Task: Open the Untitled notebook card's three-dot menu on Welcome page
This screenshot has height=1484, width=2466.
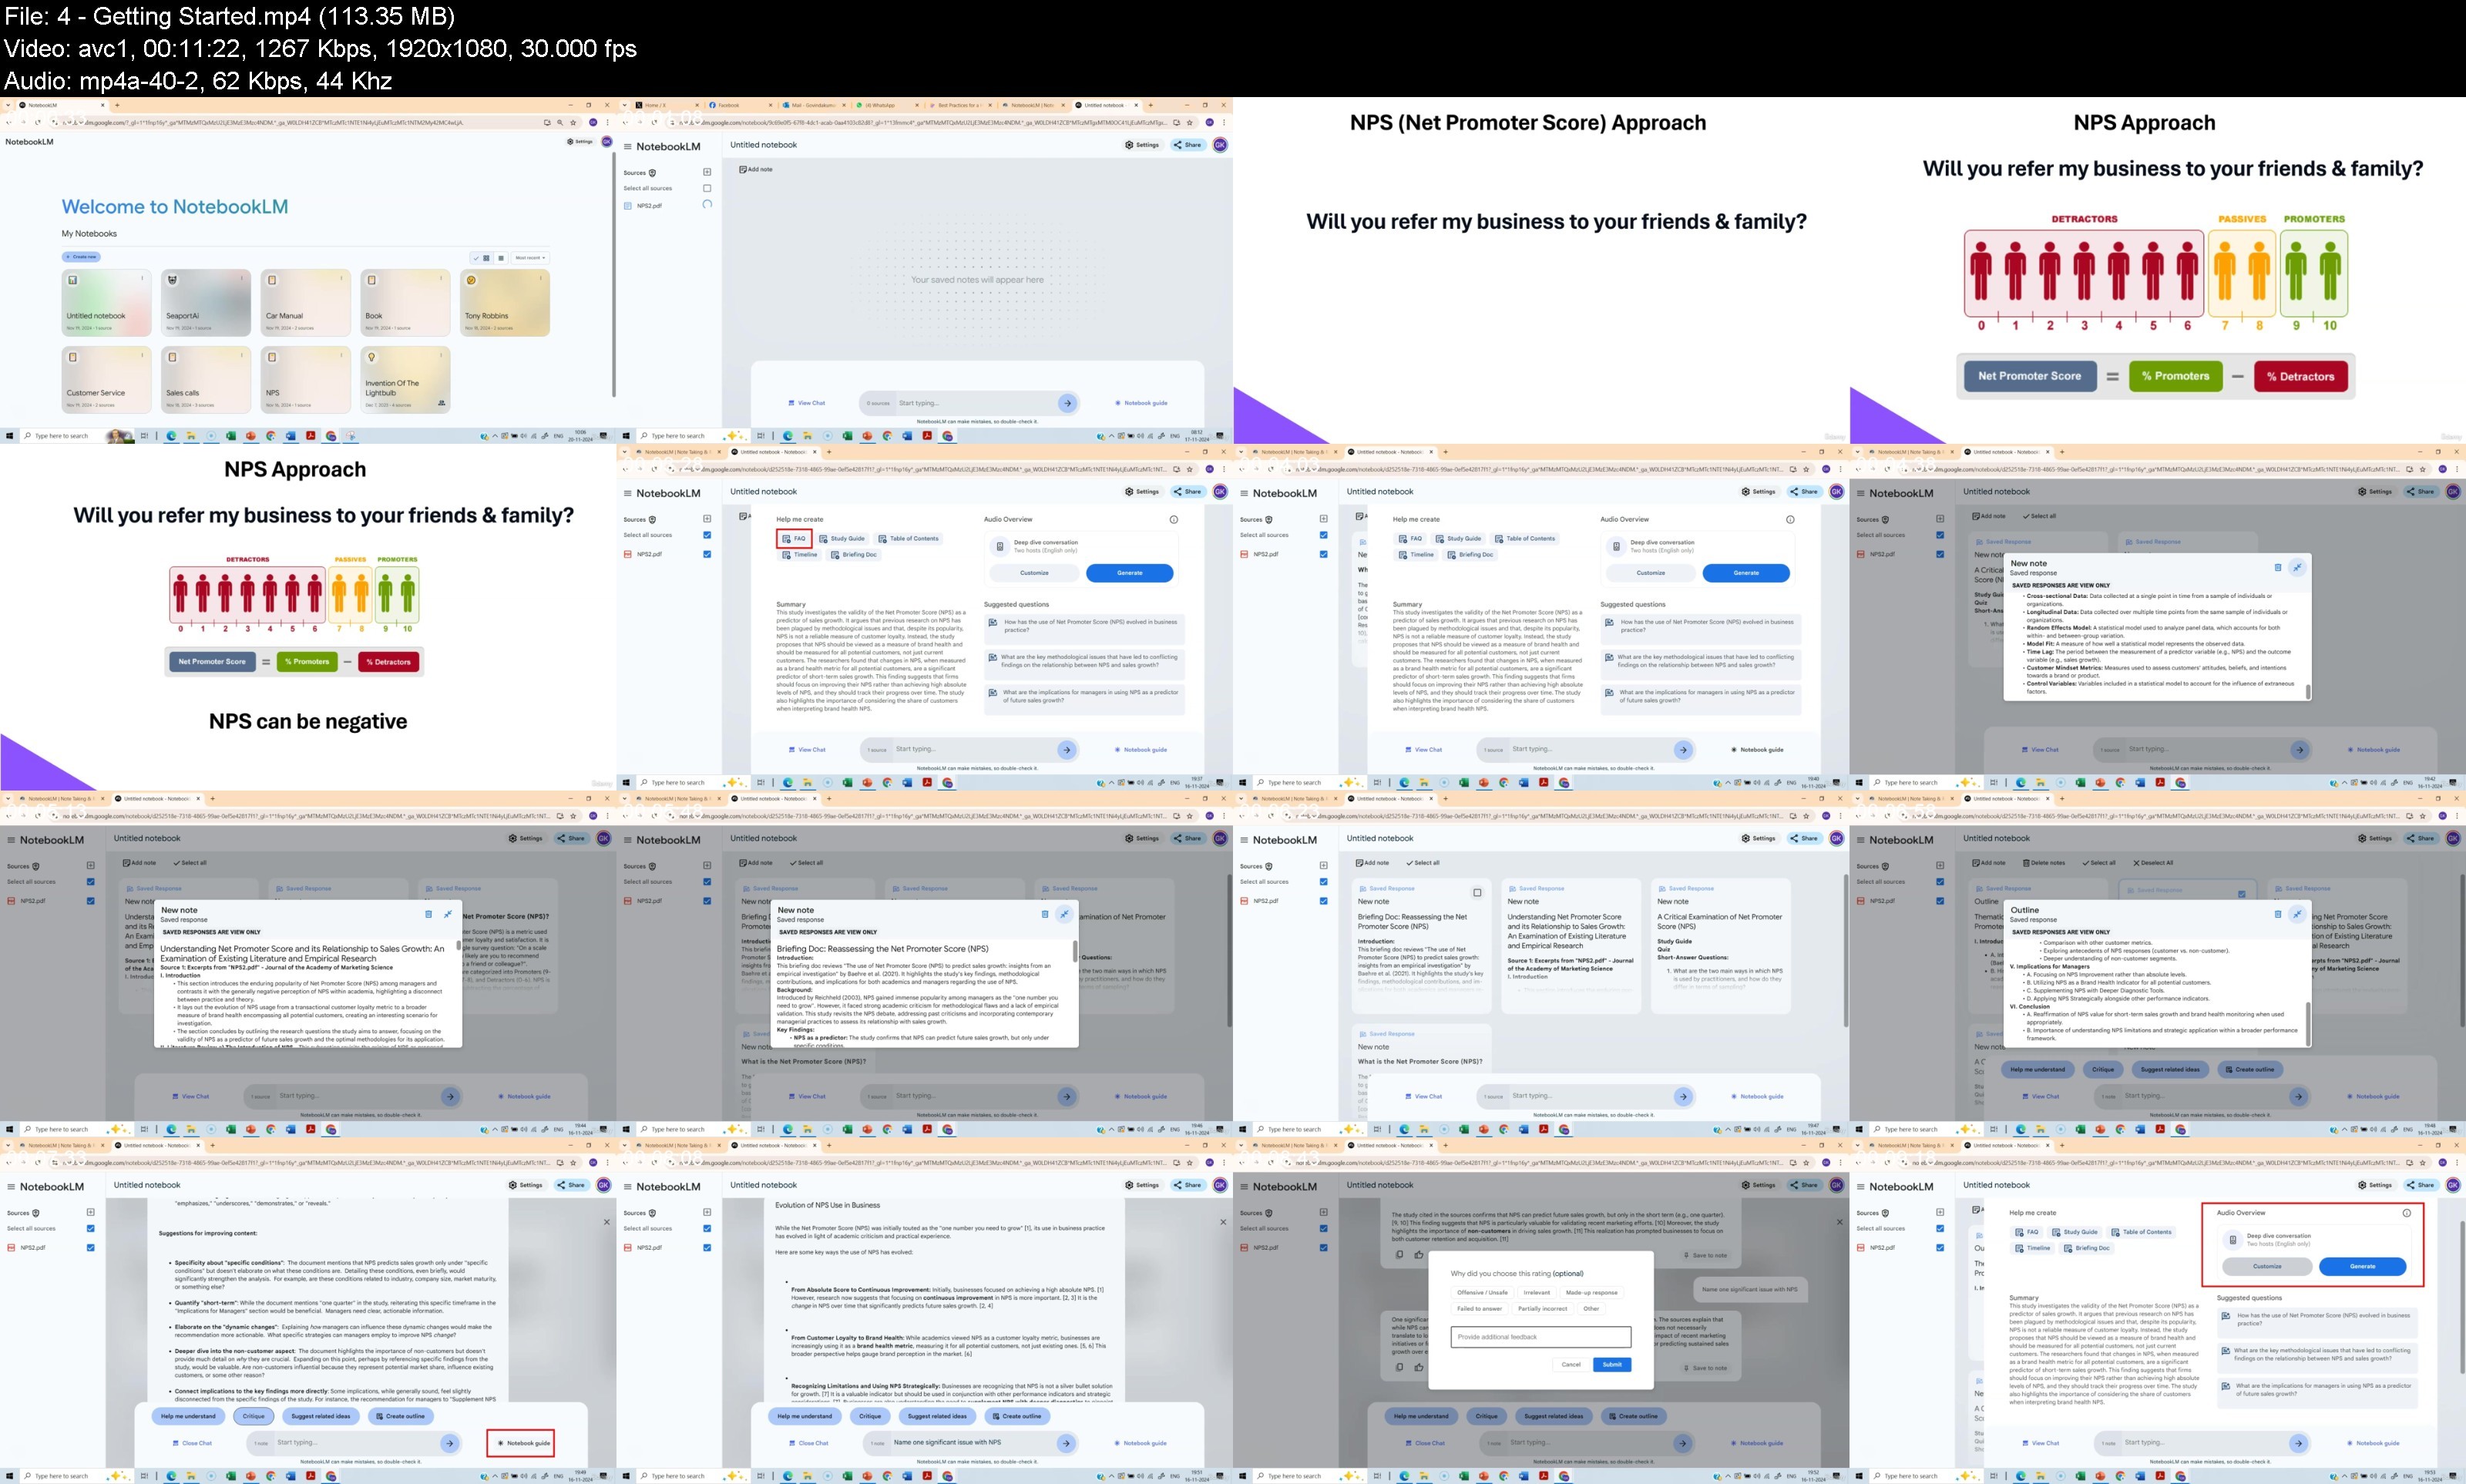Action: pos(142,278)
